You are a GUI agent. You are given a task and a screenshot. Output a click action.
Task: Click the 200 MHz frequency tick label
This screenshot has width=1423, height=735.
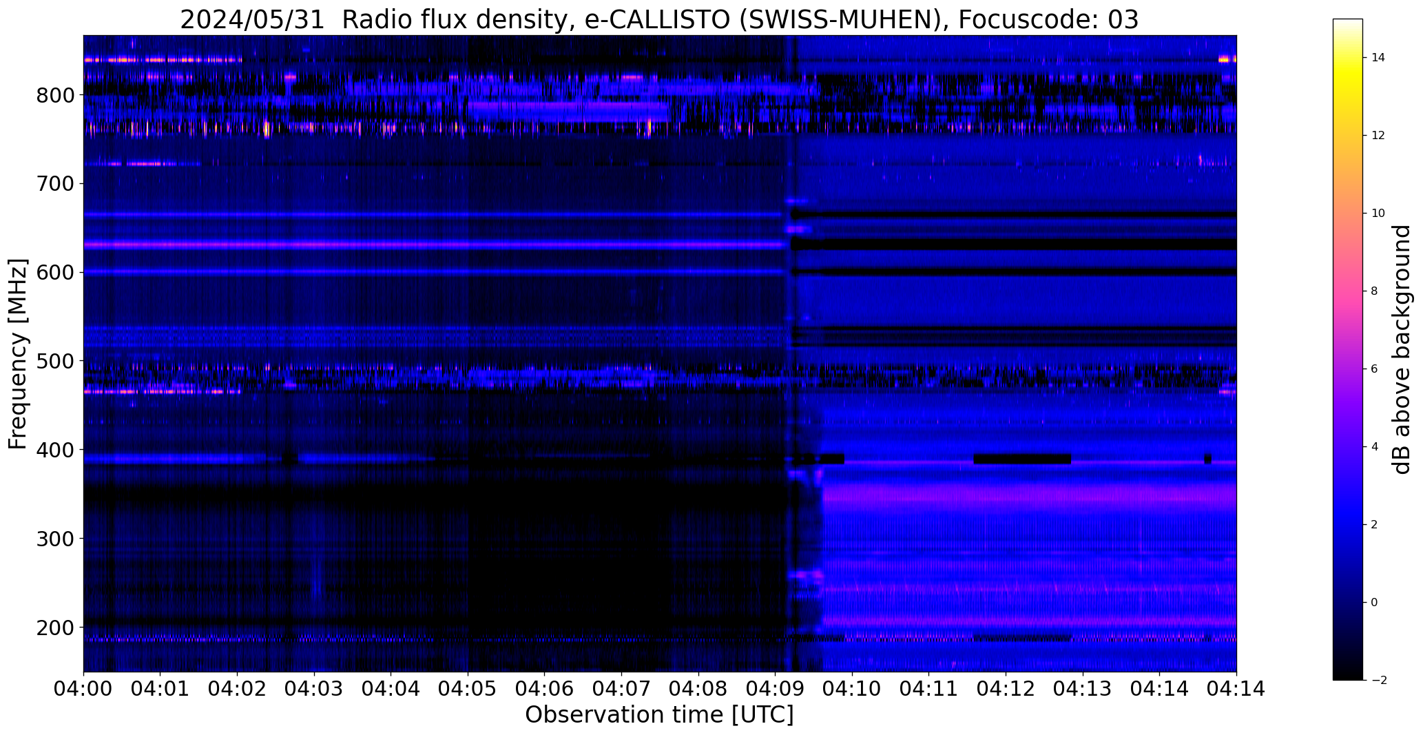54,628
